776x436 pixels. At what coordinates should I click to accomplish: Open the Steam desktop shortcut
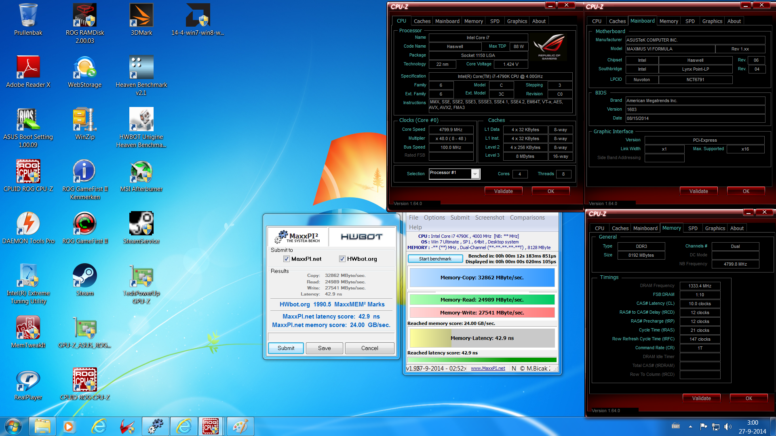click(x=84, y=280)
